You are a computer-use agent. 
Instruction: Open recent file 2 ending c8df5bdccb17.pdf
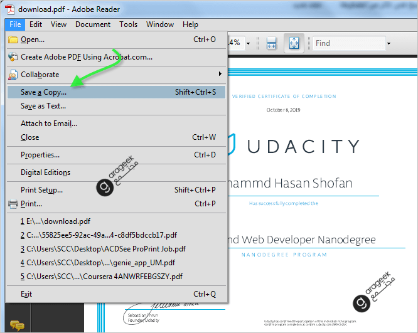(117, 235)
